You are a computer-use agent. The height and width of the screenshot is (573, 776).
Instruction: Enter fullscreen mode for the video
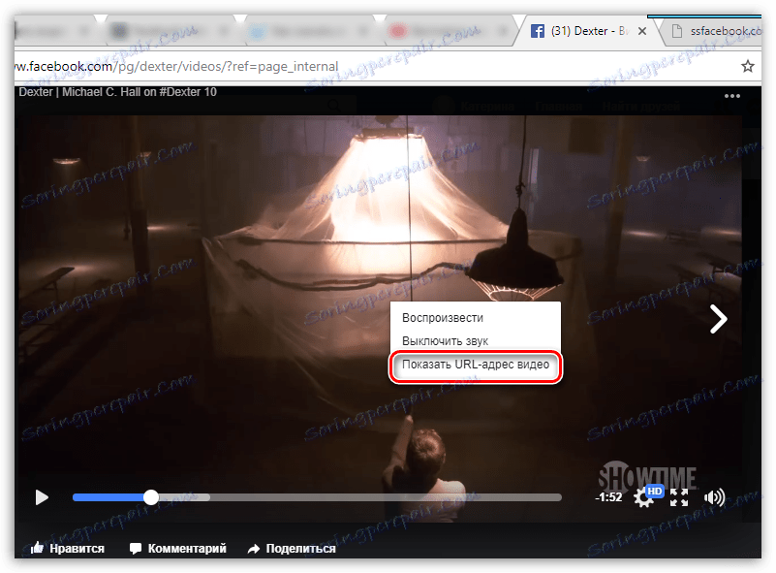click(x=679, y=497)
